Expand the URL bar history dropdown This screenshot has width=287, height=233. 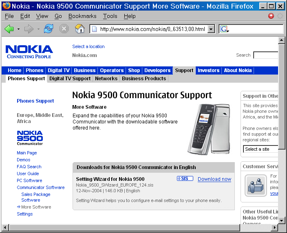coord(211,29)
